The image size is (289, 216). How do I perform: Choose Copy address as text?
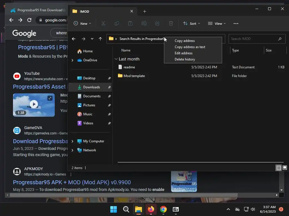tap(190, 47)
